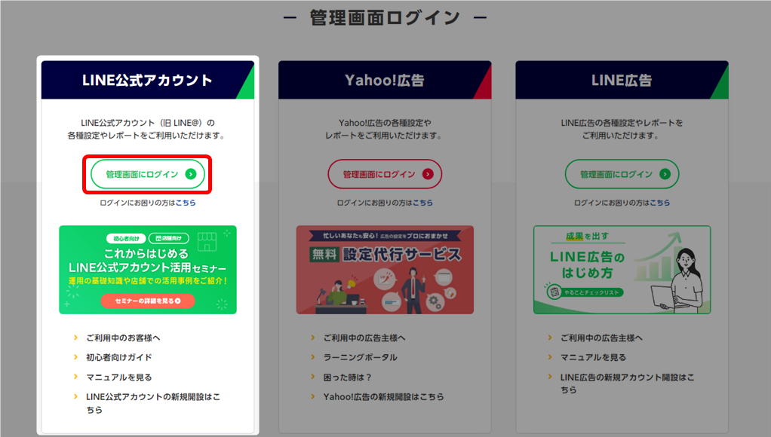
Task: Open ご利用中のお客様へ link
Action: [x=123, y=338]
